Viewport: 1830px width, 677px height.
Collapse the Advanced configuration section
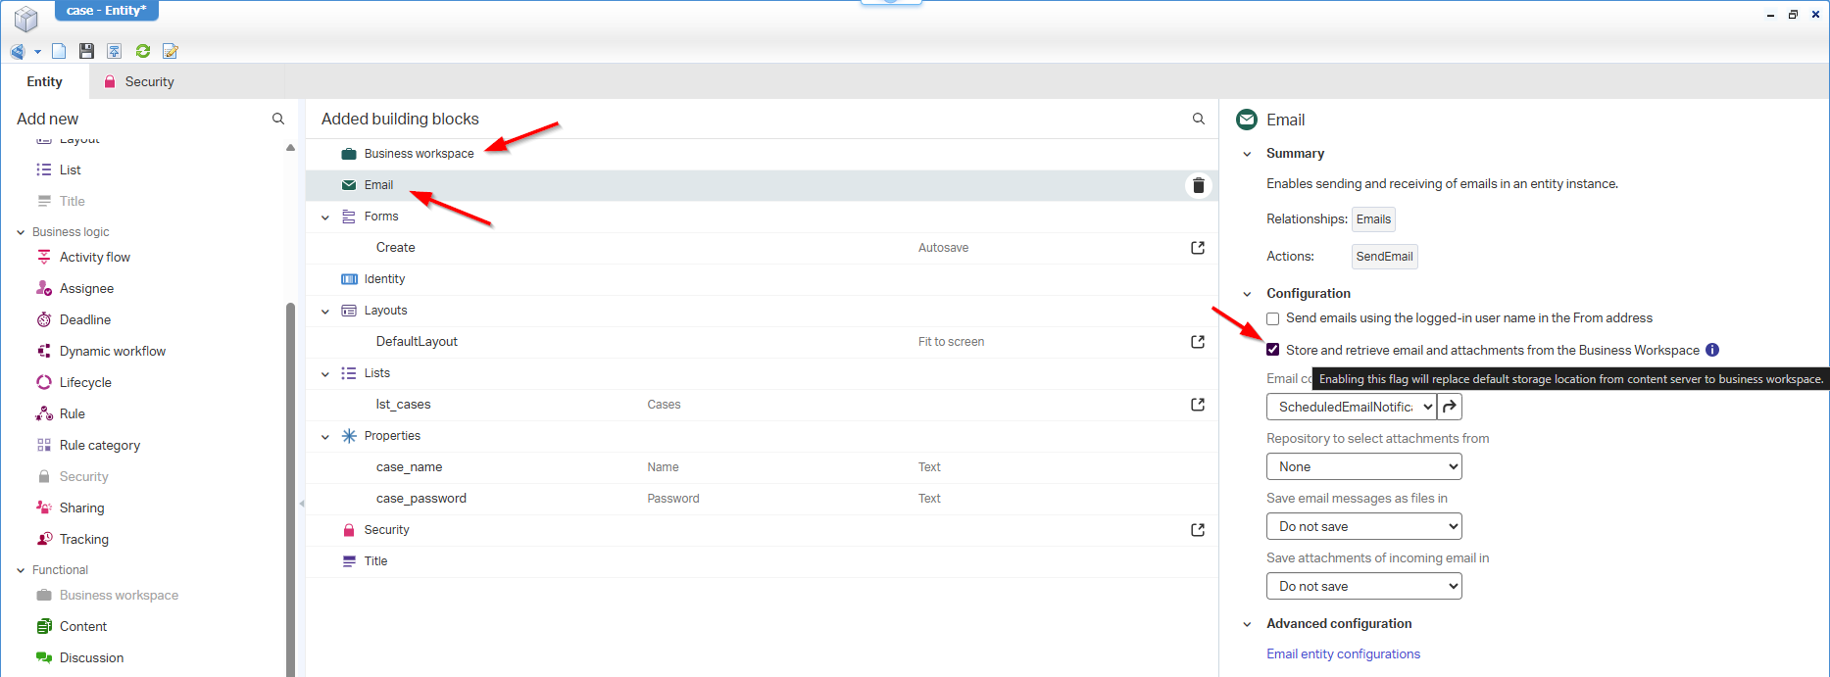click(x=1247, y=624)
